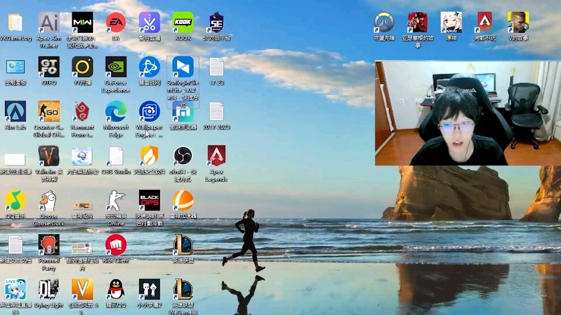Launch 守望先锋 (Overwatch)
The image size is (561, 315).
point(384,22)
